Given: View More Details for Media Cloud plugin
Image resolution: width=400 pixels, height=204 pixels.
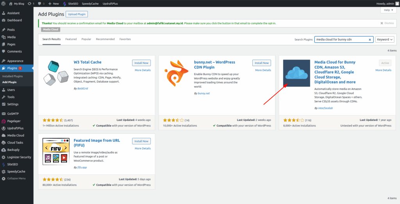Looking at the screenshot, I should click(x=383, y=70).
